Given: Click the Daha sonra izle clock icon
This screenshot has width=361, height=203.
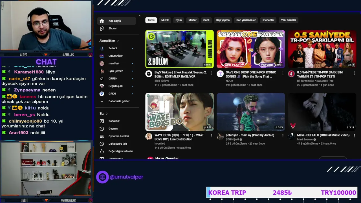Looking at the screenshot, I should click(x=102, y=144).
